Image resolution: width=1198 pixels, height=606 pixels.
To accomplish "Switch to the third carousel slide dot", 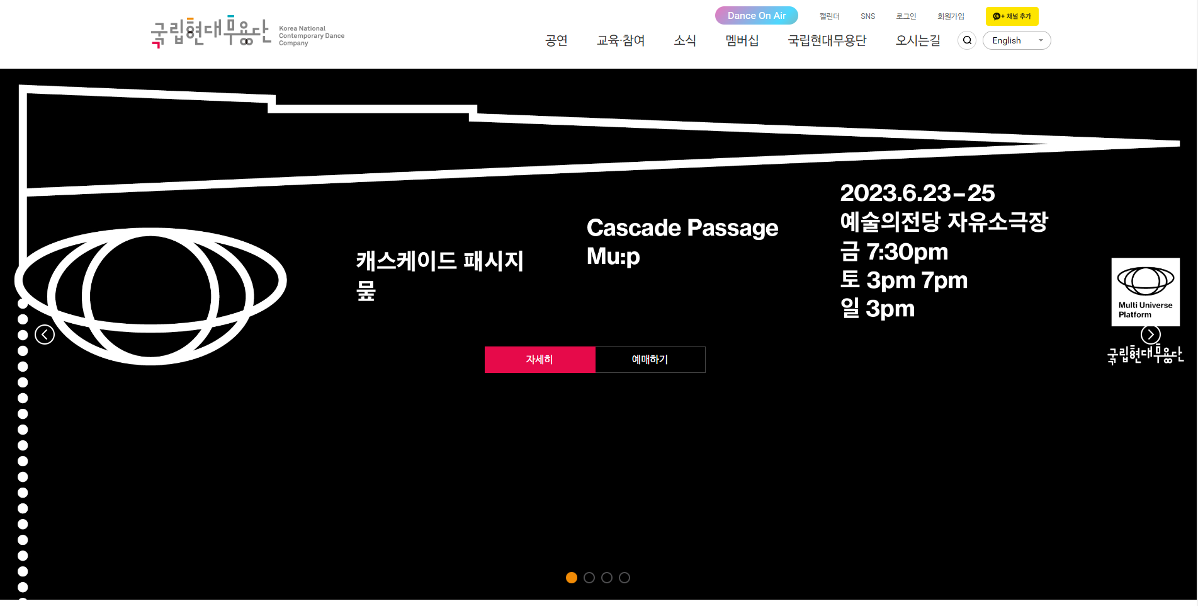I will click(607, 578).
